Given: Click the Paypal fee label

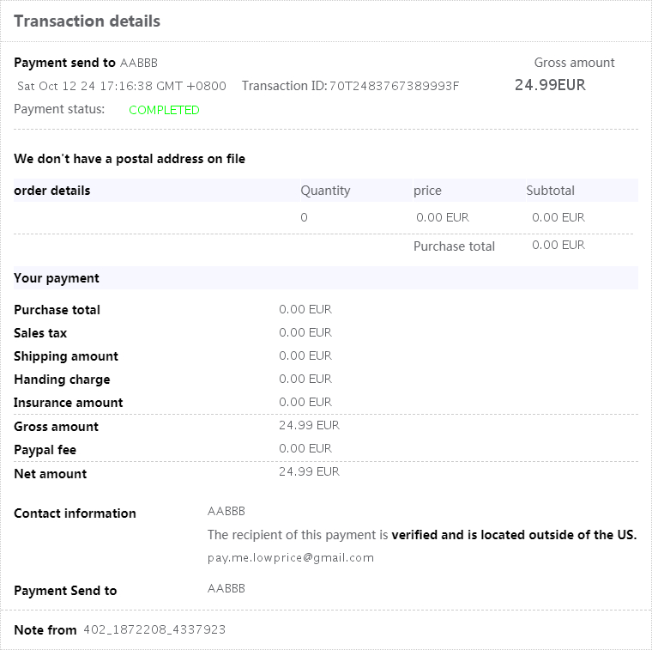Looking at the screenshot, I should pyautogui.click(x=45, y=450).
